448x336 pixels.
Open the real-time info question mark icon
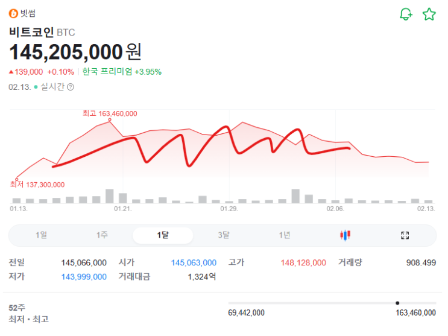[71, 87]
